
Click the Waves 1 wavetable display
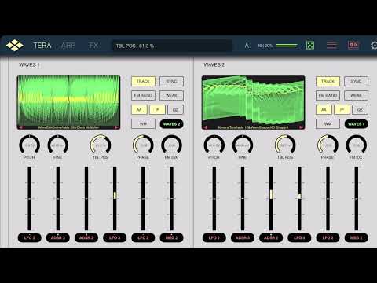tap(68, 102)
